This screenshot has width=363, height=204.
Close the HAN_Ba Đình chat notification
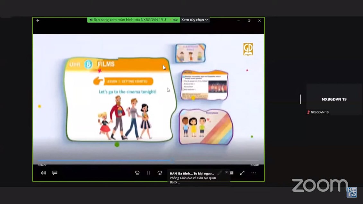226,172
